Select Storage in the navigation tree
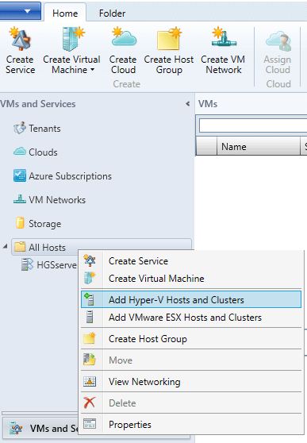 (44, 224)
